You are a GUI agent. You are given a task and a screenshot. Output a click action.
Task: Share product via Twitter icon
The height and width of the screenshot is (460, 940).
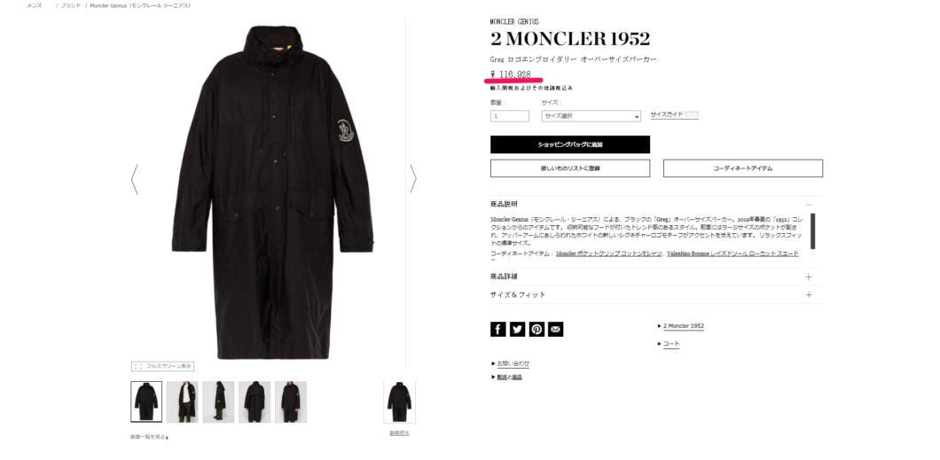tap(517, 329)
